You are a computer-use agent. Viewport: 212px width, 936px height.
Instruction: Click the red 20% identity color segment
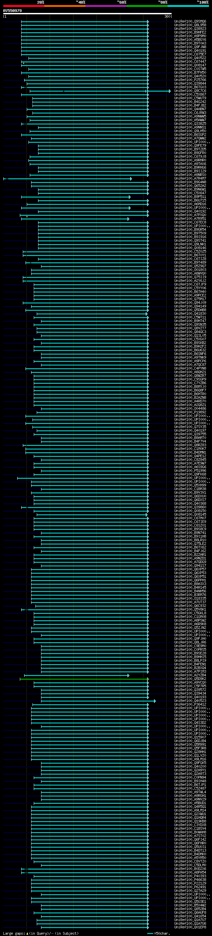24,6
